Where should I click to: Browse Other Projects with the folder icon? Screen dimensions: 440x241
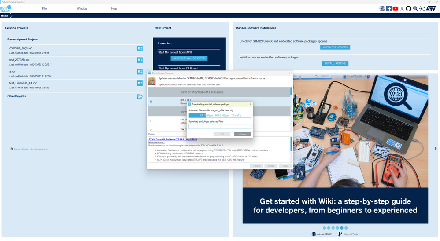(x=140, y=96)
